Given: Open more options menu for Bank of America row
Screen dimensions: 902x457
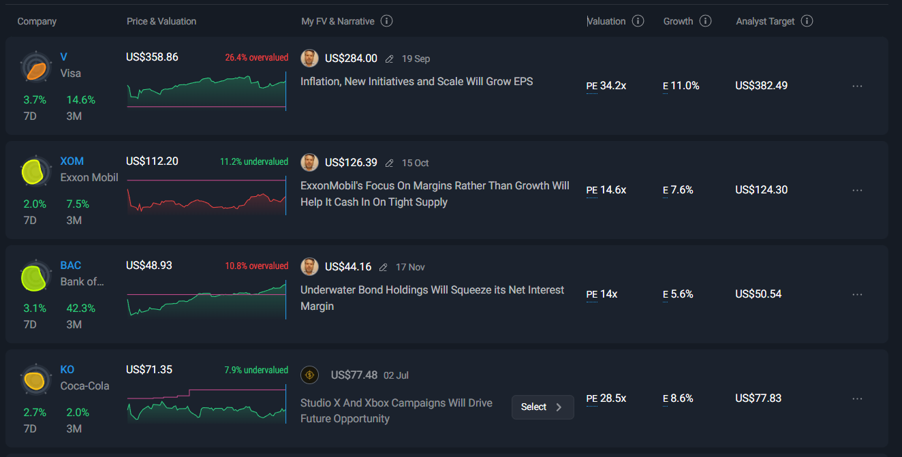Looking at the screenshot, I should pyautogui.click(x=857, y=294).
